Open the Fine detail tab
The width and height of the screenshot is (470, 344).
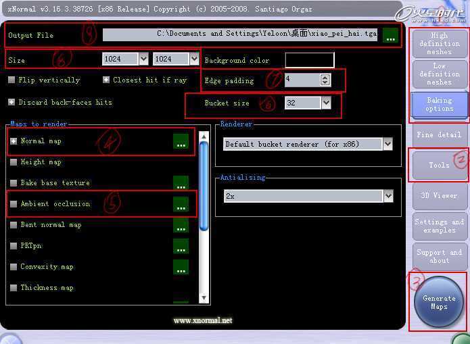tap(440, 135)
